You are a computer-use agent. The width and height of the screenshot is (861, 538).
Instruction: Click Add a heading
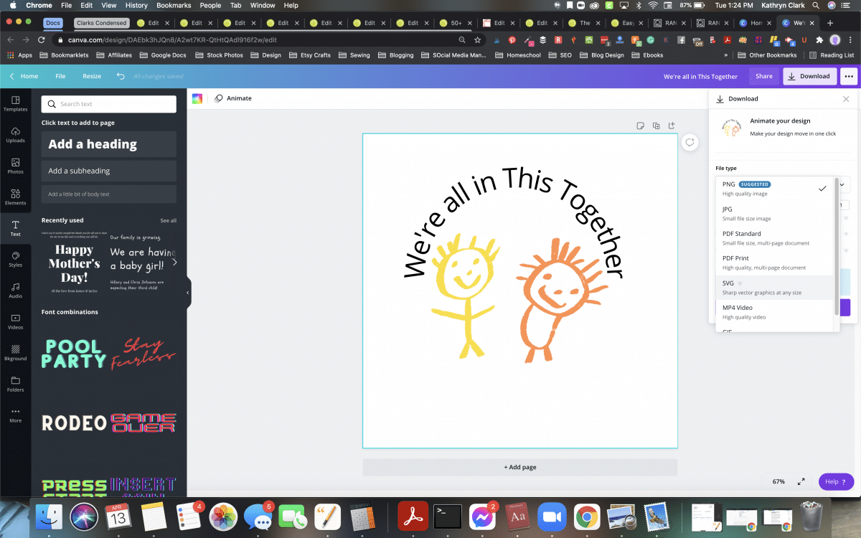(108, 144)
